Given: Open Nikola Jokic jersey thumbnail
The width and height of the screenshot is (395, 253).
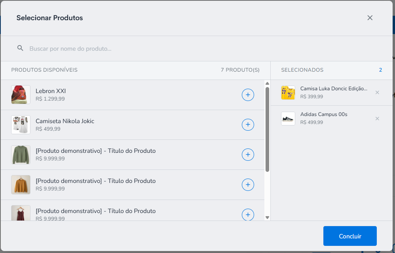Looking at the screenshot, I should pos(21,124).
